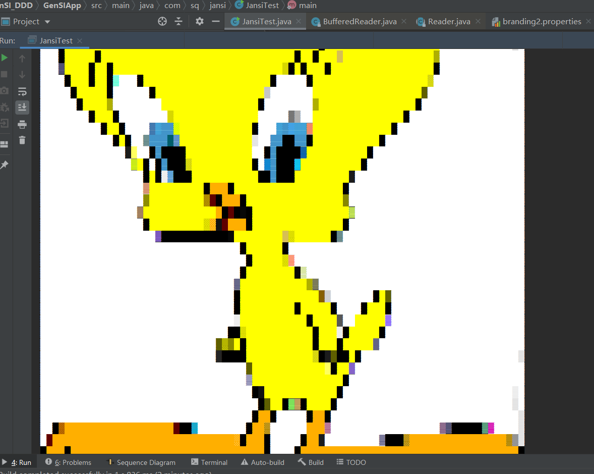Viewport: 594px width, 474px height.
Task: Click the print console output icon
Action: click(22, 124)
